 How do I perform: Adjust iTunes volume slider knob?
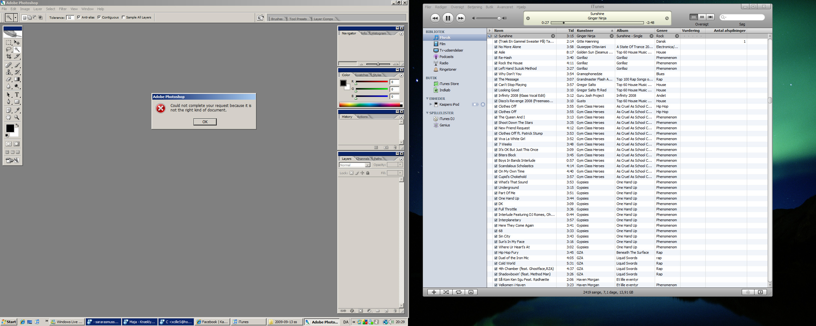[499, 18]
